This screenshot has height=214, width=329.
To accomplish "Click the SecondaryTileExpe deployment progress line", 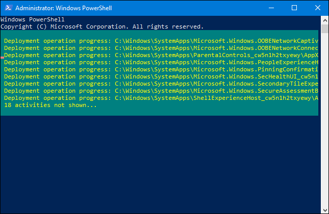I will [161, 84].
